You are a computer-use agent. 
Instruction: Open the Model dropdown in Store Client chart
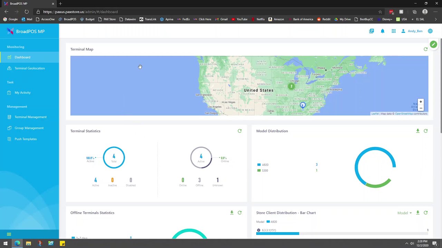[404, 213]
